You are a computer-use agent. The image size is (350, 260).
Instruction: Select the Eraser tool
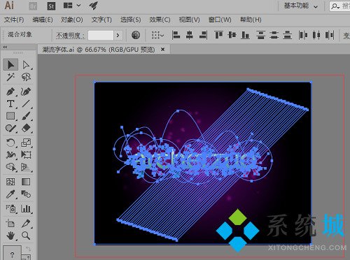26,128
